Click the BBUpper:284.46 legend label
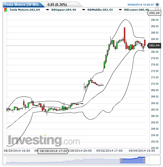Viewport: 163px width, 167px height. tap(64, 10)
